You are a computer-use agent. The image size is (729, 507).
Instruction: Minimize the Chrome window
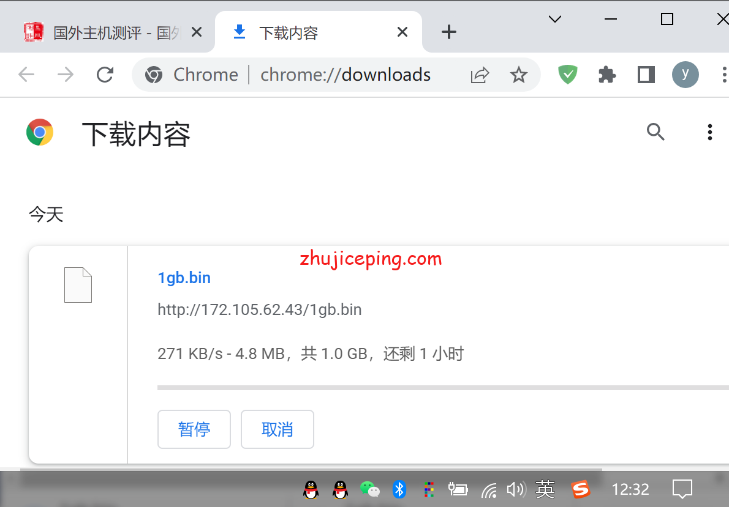(610, 19)
